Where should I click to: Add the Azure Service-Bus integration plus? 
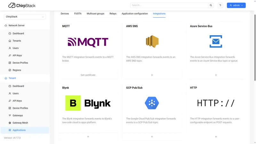tap(216, 75)
